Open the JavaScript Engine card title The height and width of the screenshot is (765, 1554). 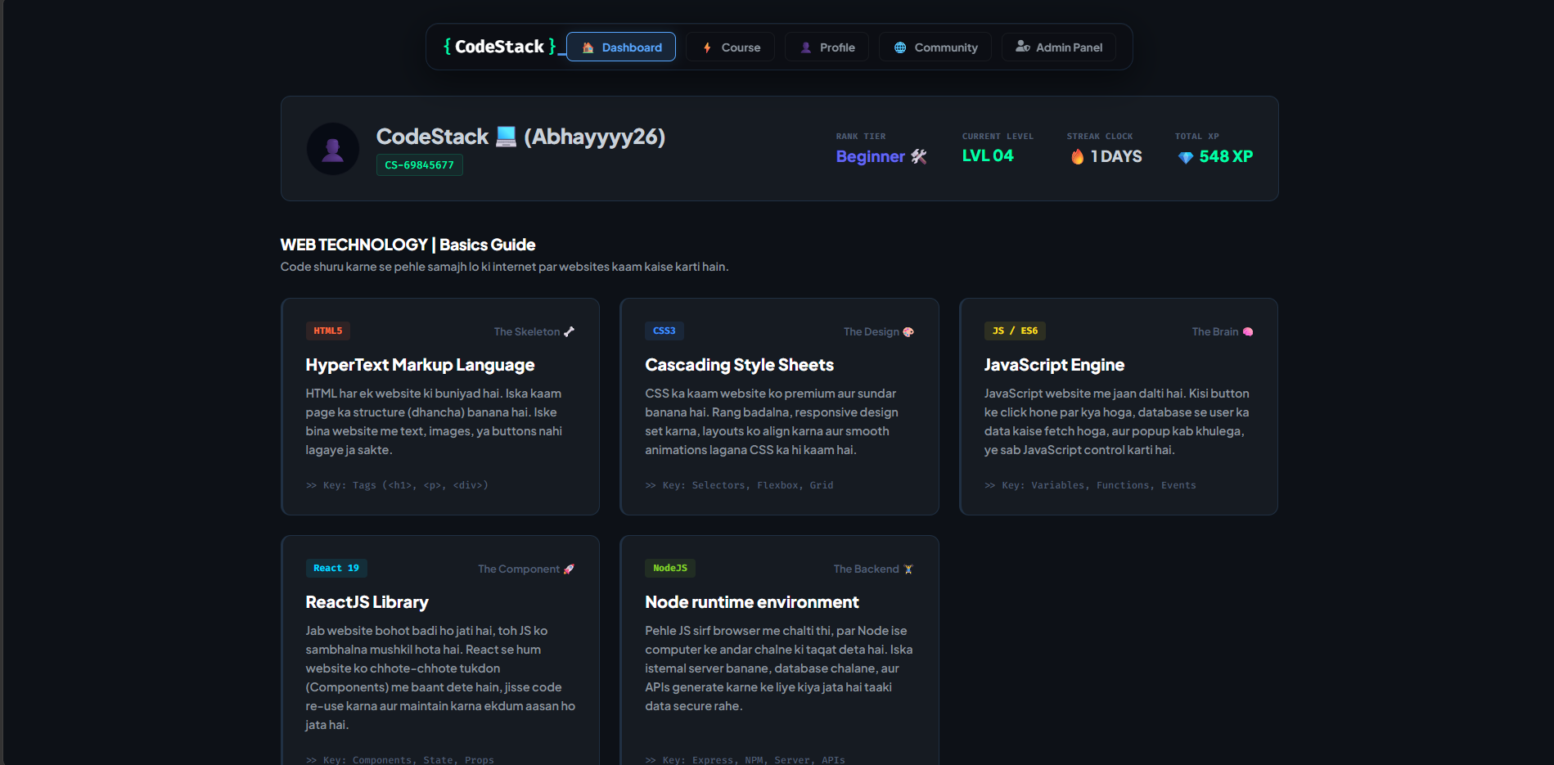click(1054, 365)
